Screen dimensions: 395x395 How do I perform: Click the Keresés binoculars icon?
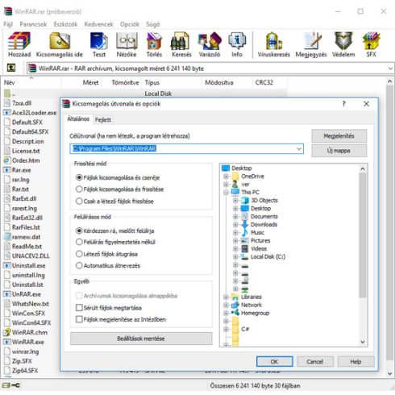[x=180, y=41]
